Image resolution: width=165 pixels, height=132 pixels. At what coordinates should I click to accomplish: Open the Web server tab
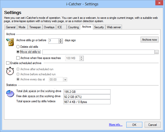click(x=114, y=27)
